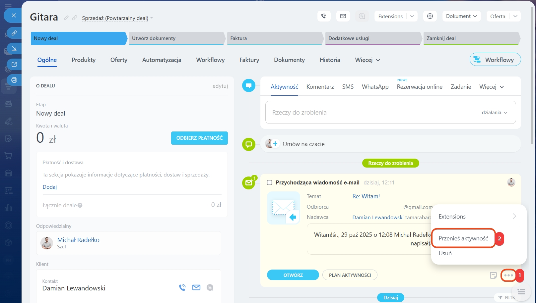Click the print icon in left sidebar
Viewport: 536px width, 303px height.
click(x=14, y=80)
